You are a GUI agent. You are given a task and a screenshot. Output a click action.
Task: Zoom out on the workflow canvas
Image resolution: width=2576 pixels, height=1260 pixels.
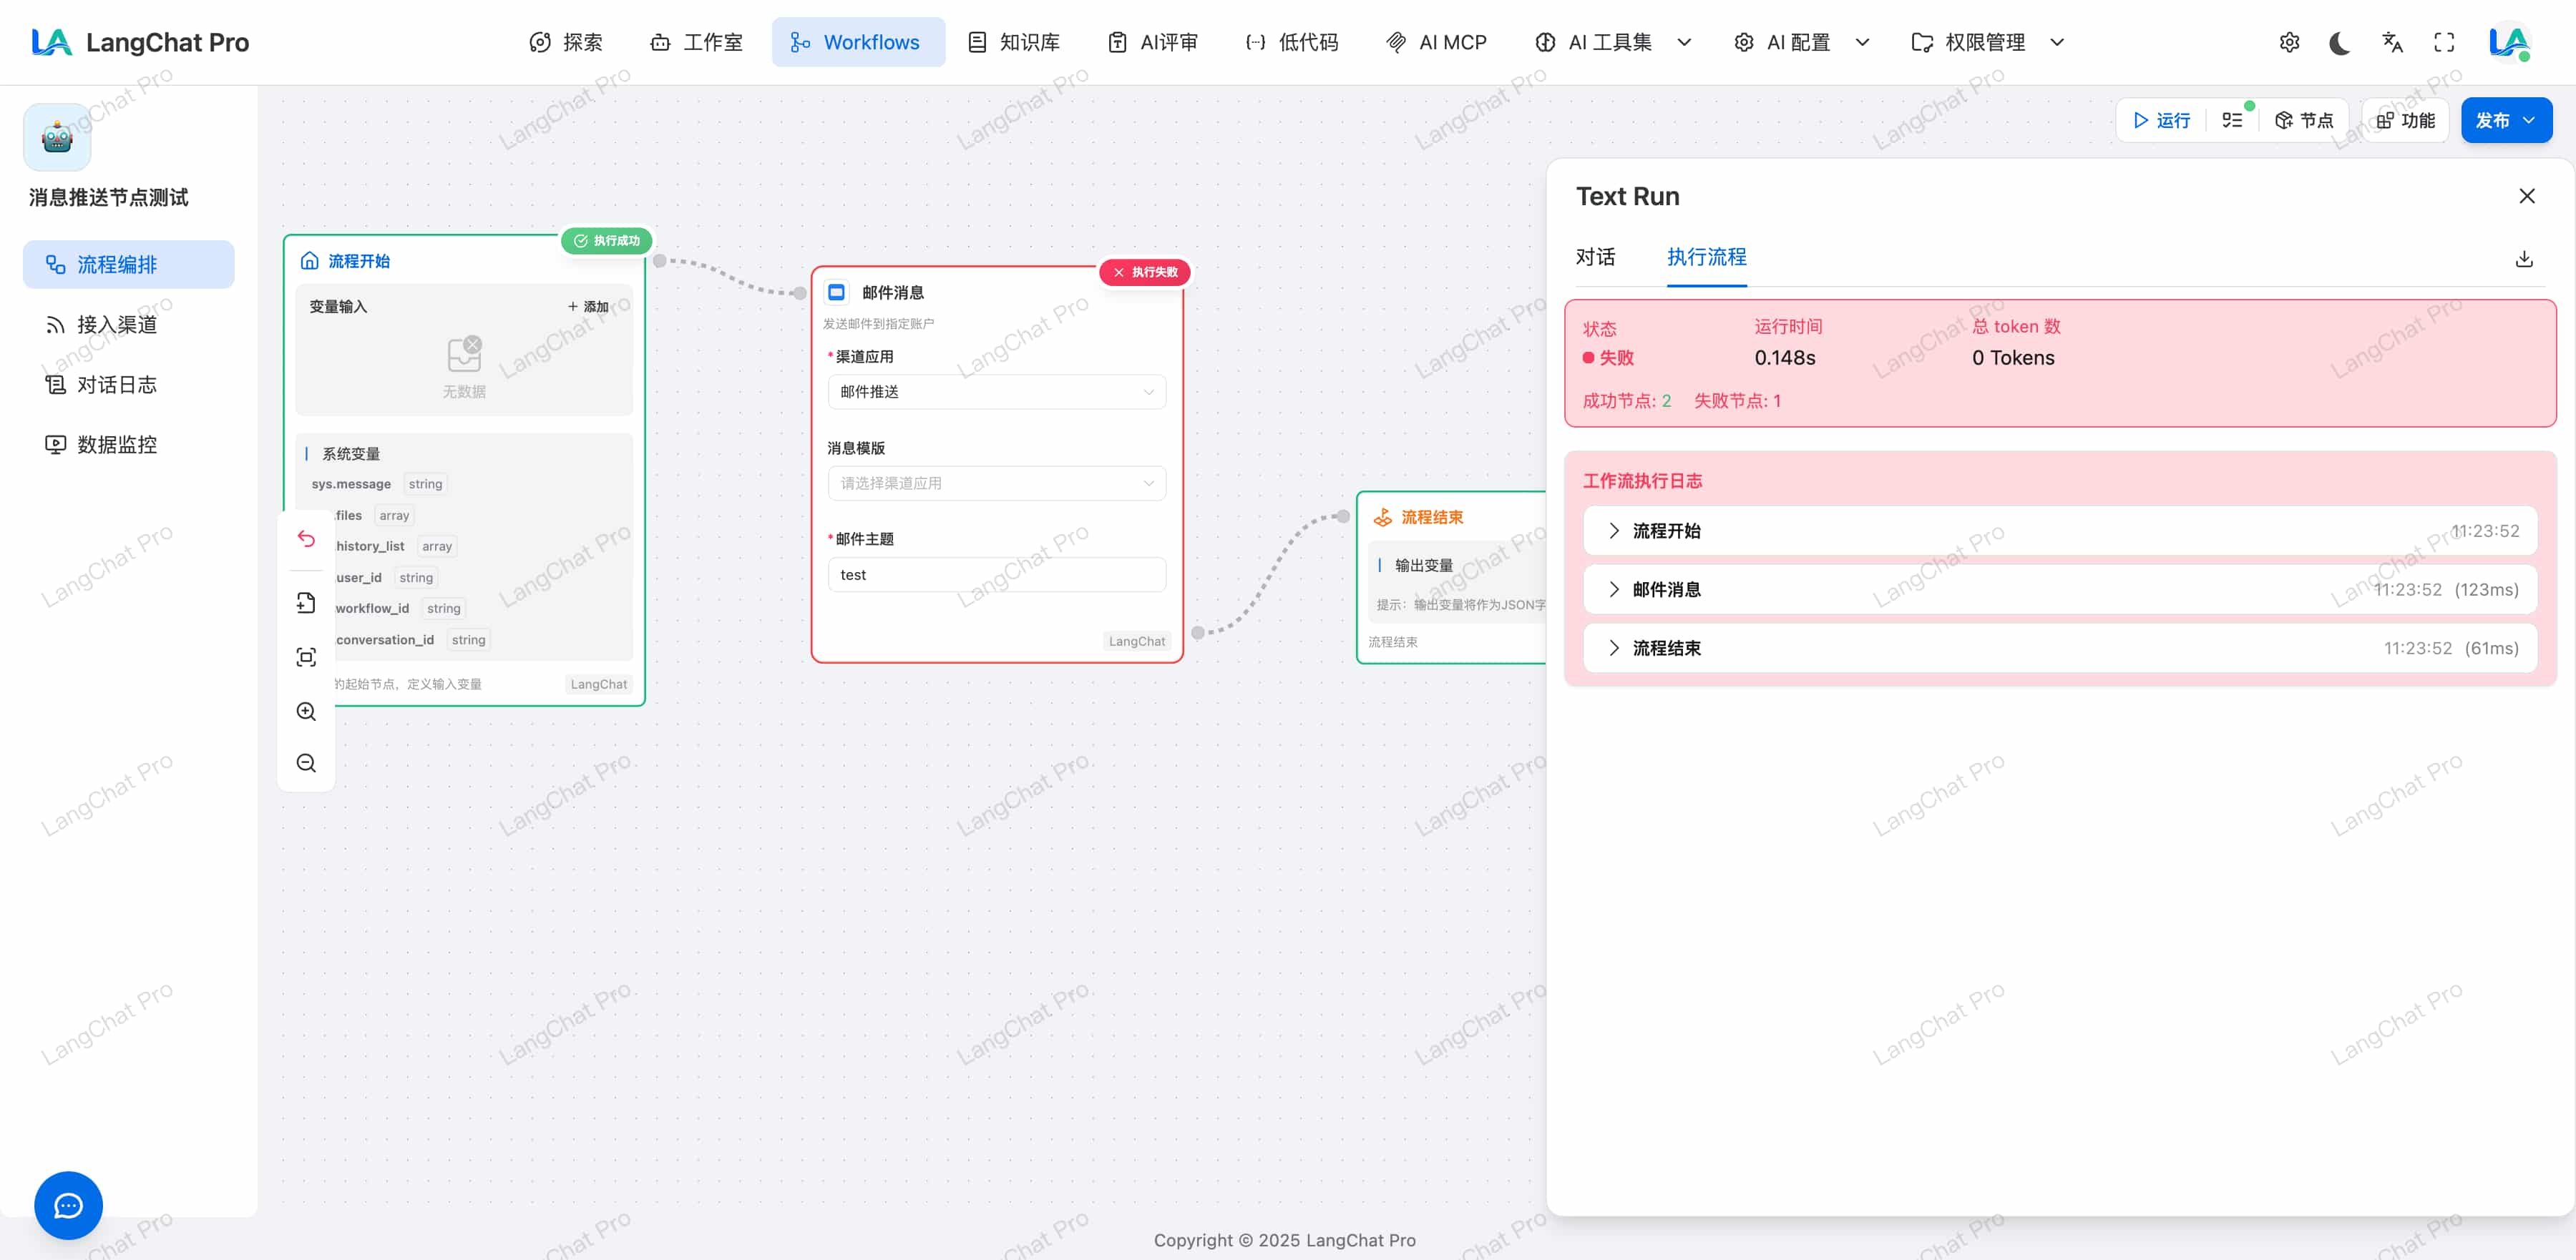tap(306, 764)
